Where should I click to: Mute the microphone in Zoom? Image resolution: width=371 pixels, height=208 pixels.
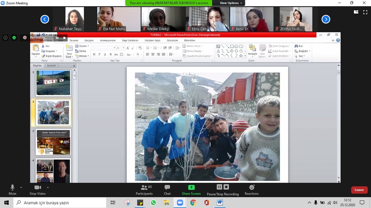tap(12, 190)
